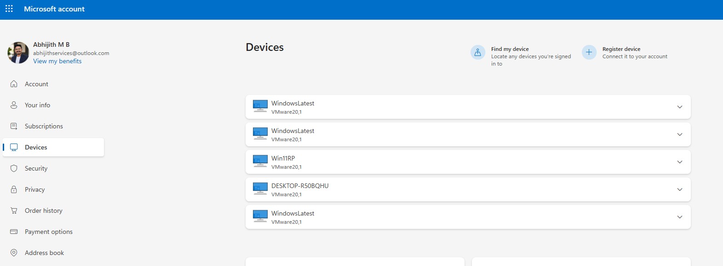
Task: Click the Account home icon
Action: [14, 84]
